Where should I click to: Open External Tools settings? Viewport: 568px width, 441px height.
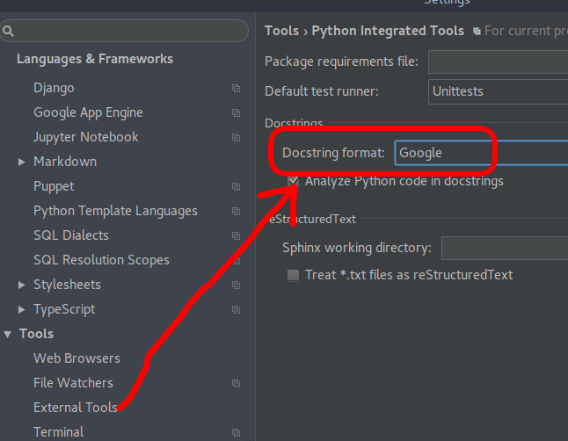(76, 408)
